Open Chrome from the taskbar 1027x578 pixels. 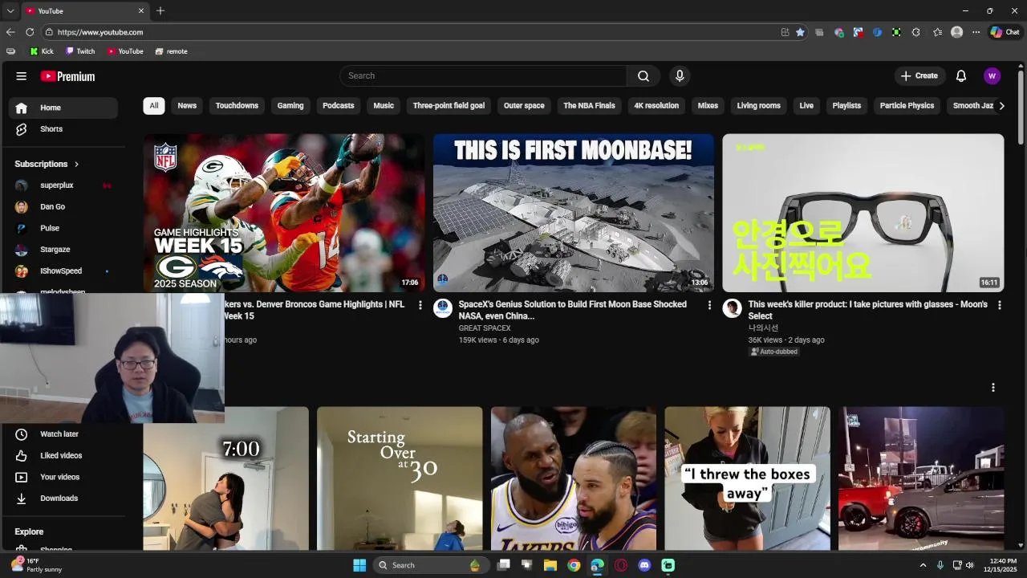click(574, 565)
